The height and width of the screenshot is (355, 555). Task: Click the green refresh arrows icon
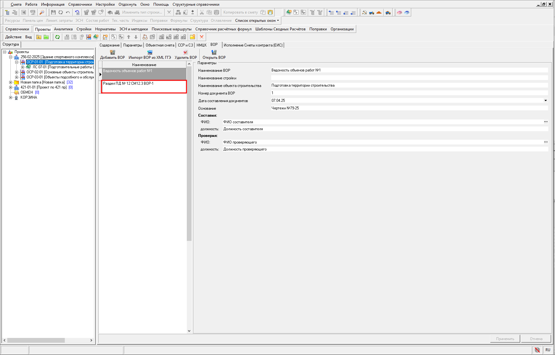[58, 37]
